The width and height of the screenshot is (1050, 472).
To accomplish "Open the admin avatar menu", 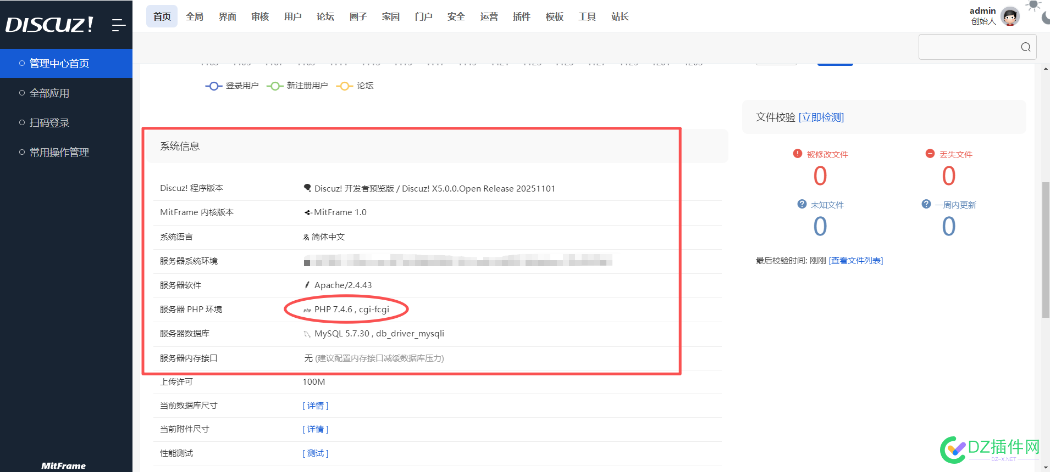I will coord(1010,16).
